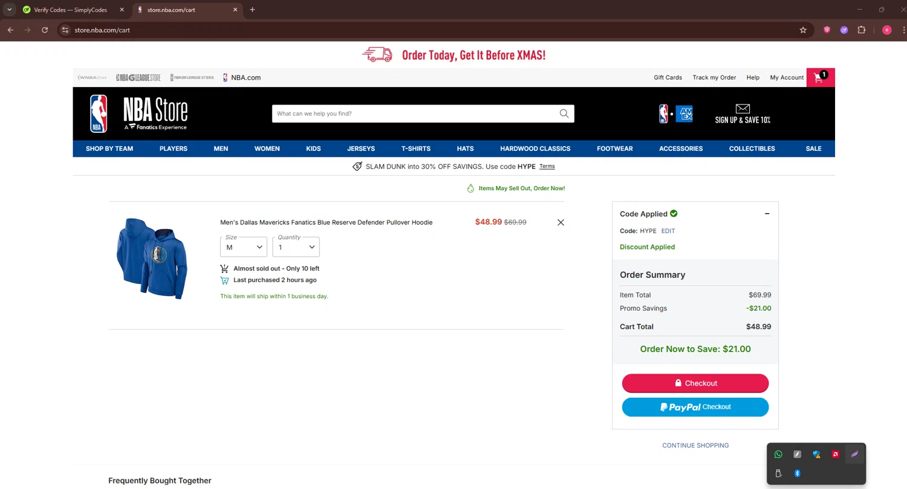
Task: Open the WOMEN menu
Action: click(267, 149)
